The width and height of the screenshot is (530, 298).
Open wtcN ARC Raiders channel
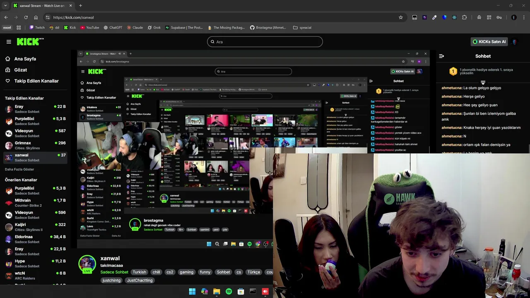(35, 276)
